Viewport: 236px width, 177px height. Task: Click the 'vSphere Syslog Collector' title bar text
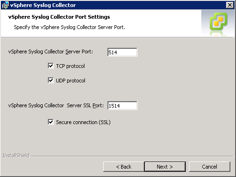click(x=43, y=5)
